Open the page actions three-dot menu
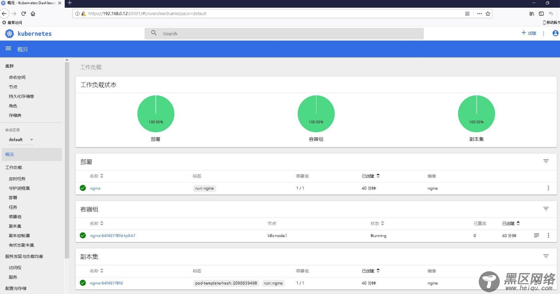Screen dimensions: 560x294 coord(479,14)
